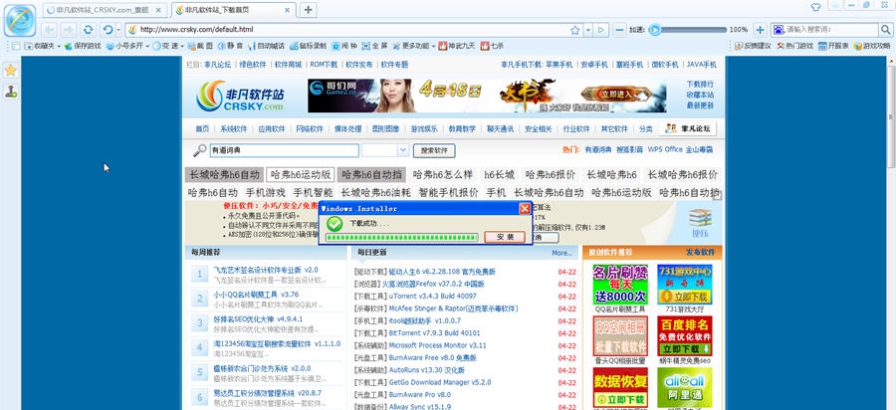The width and height of the screenshot is (896, 410).
Task: Click the Baidu paw search engine icon
Action: point(779,30)
